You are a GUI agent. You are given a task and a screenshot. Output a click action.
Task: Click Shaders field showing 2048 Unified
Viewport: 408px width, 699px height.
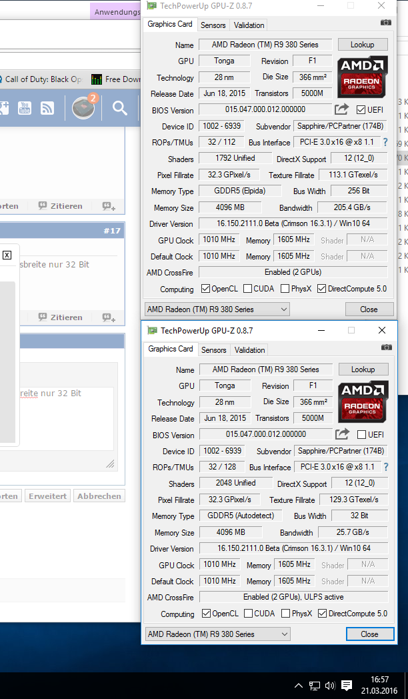tap(236, 483)
